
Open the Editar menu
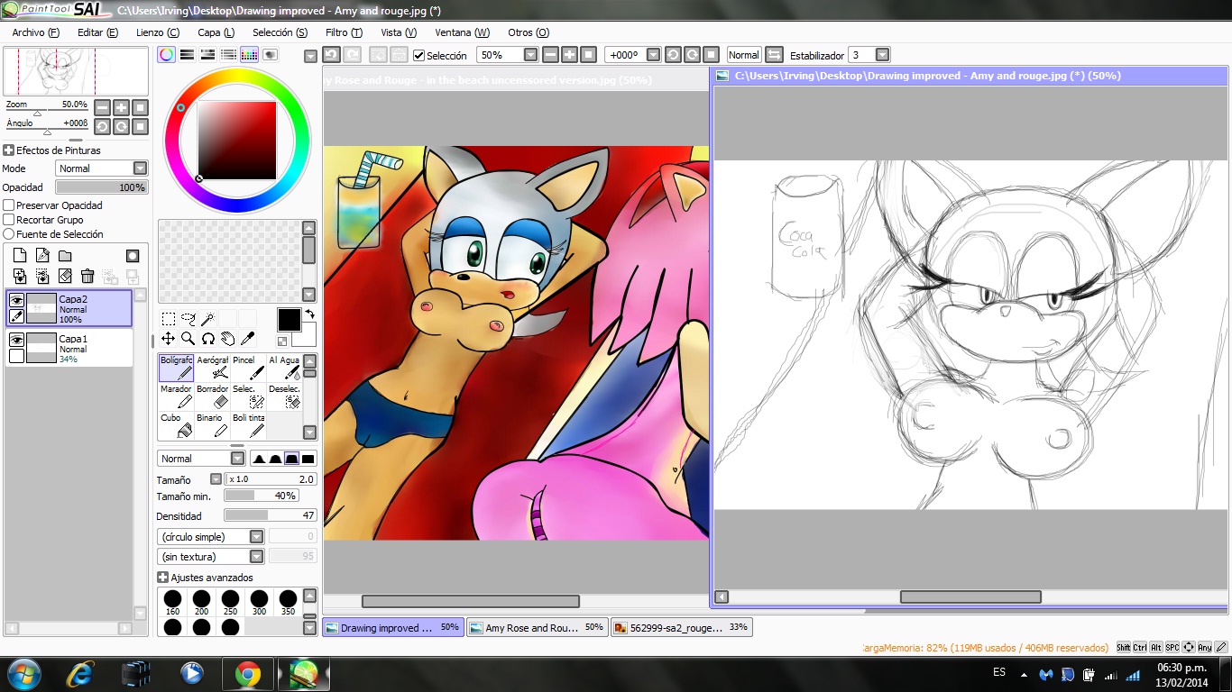[97, 32]
